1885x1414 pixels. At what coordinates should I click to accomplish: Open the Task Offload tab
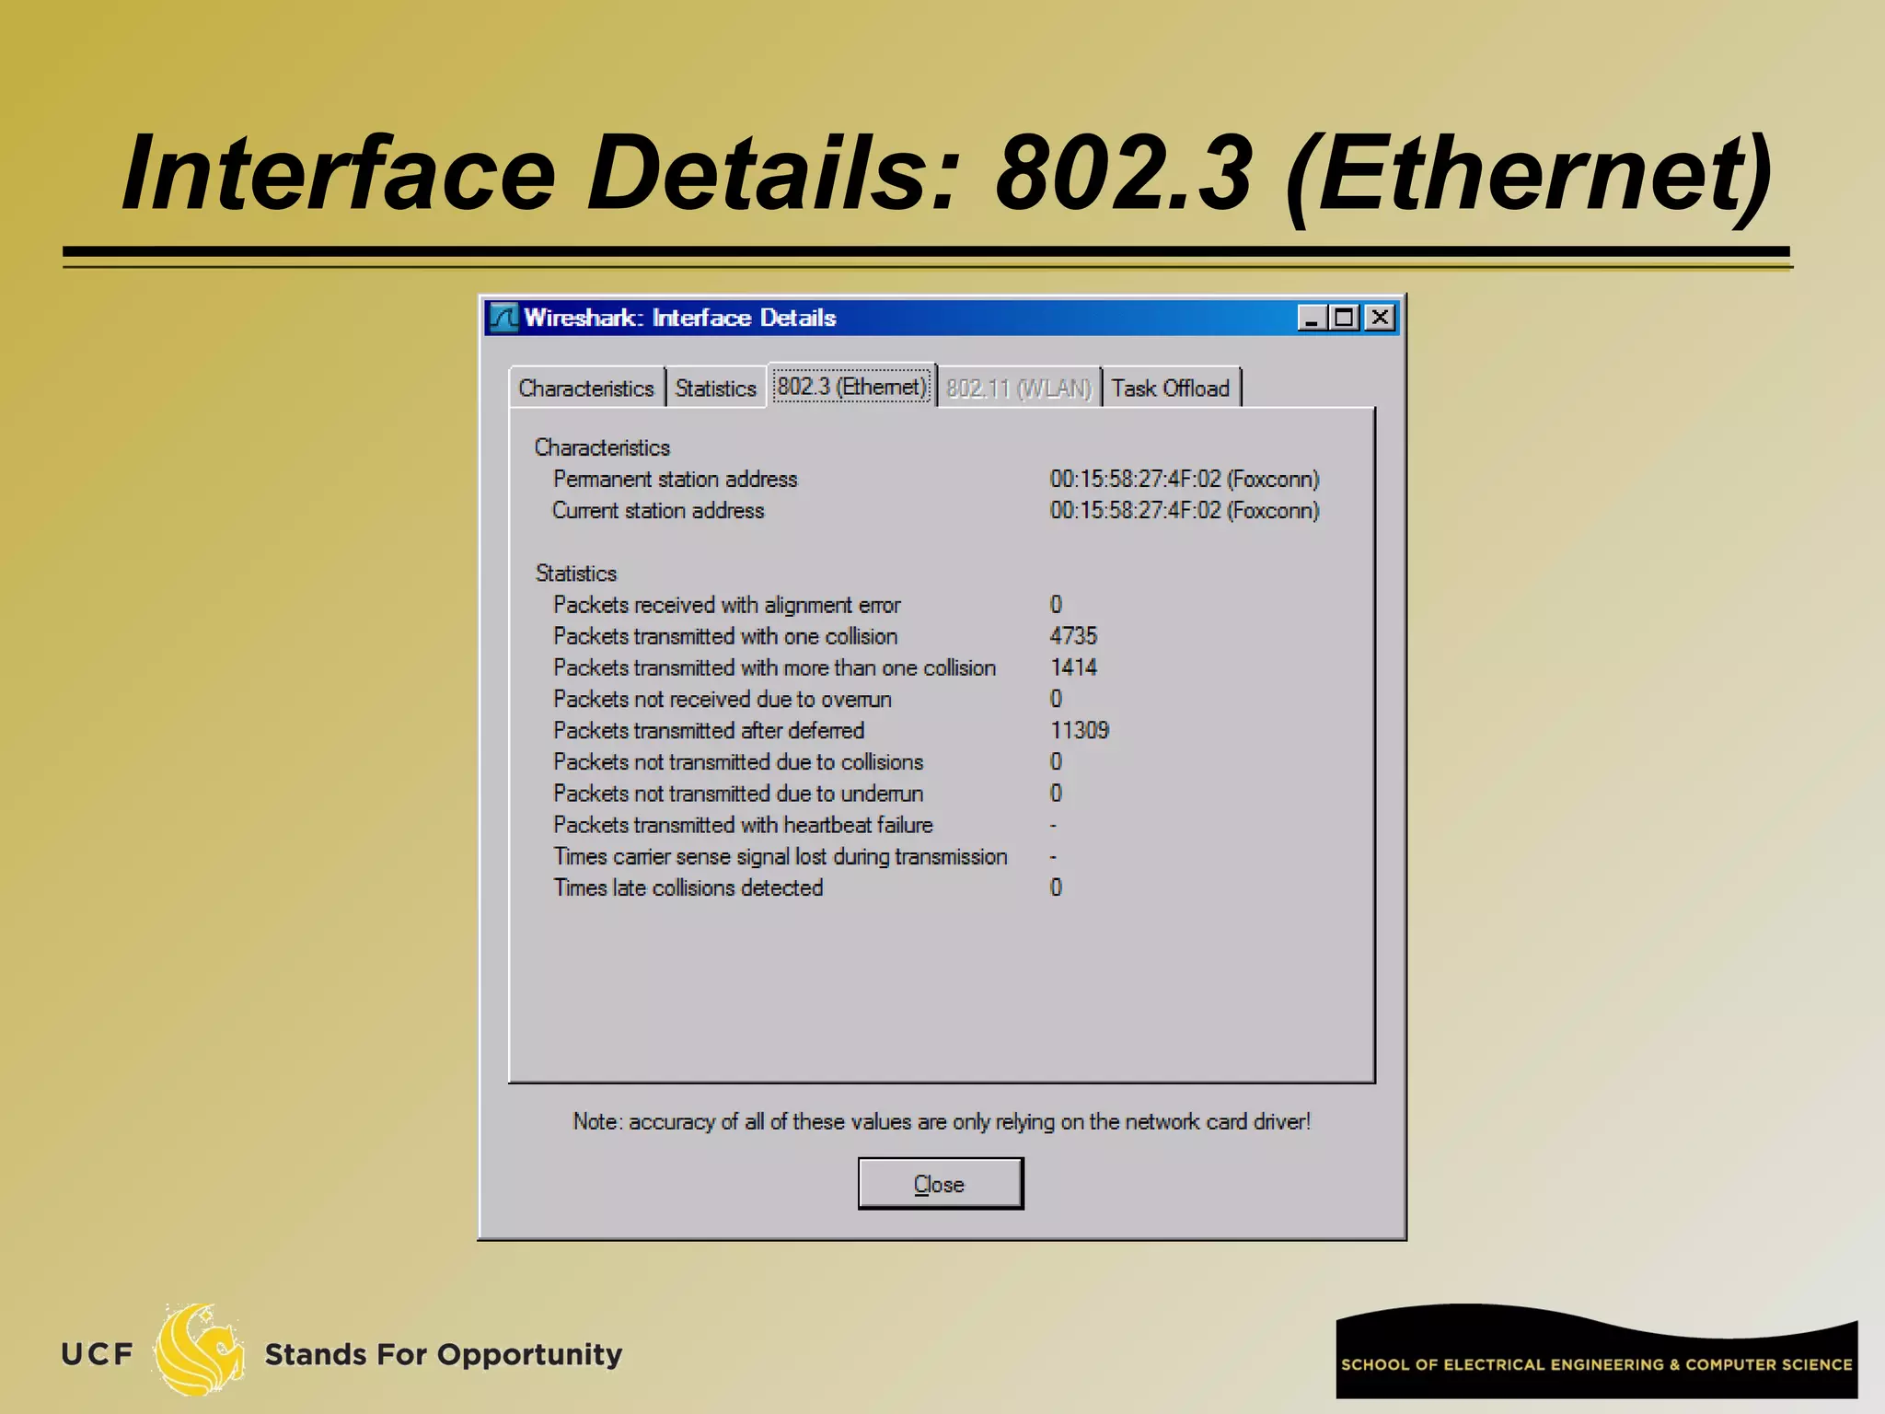[x=1170, y=388]
